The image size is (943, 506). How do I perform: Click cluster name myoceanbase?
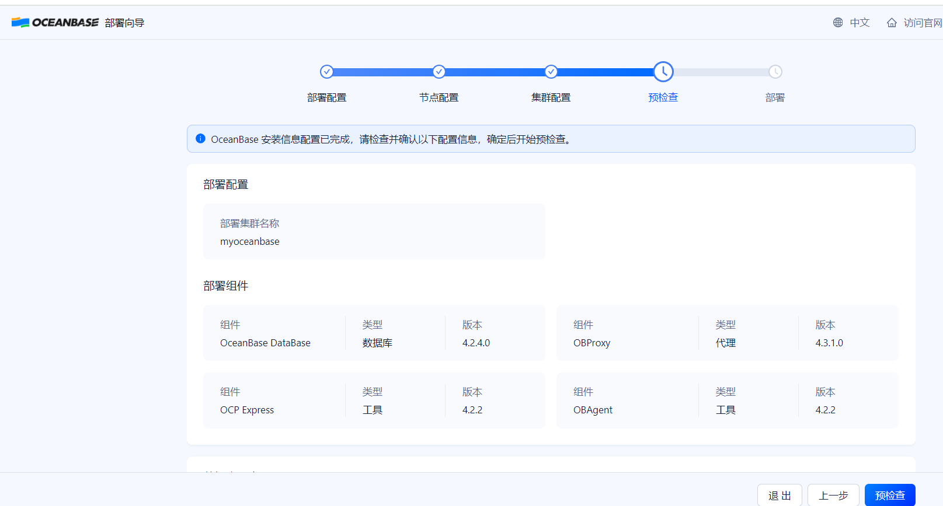[250, 241]
